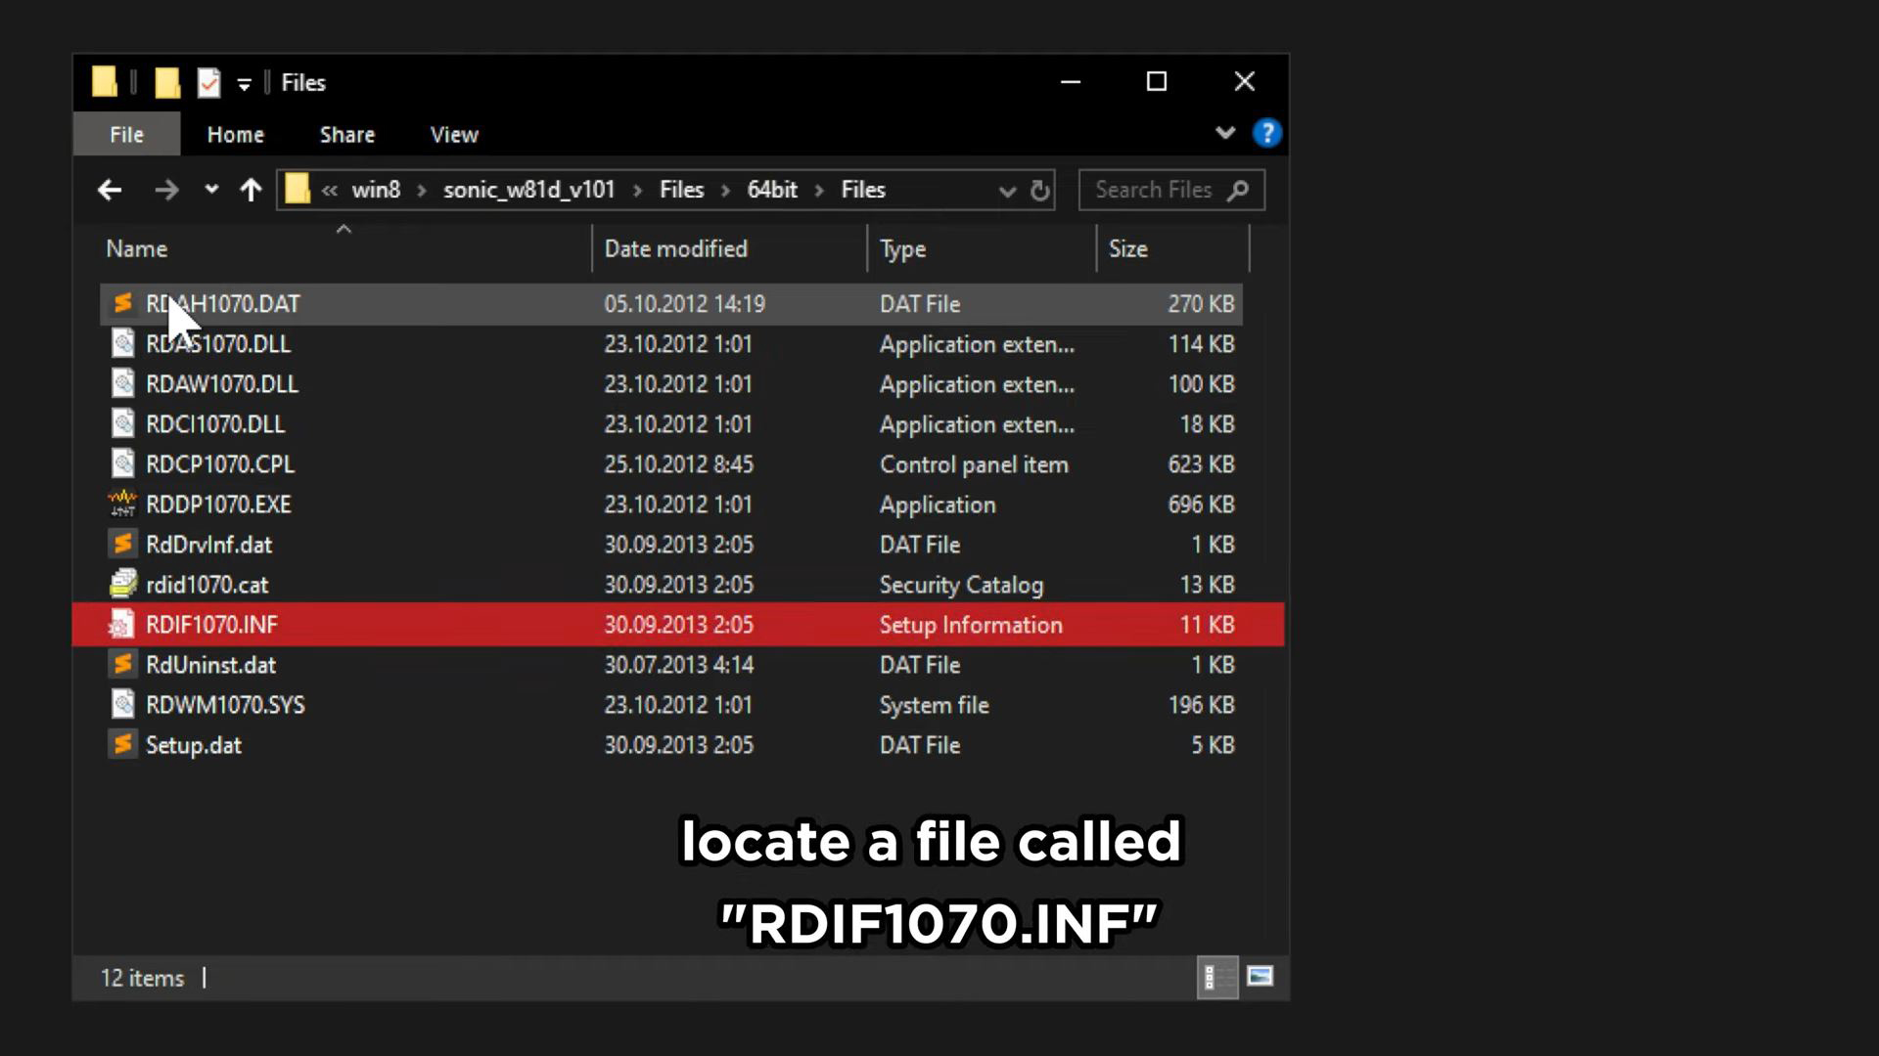Select the RDDP1070.EXE application icon
The image size is (1879, 1056).
[x=122, y=505]
